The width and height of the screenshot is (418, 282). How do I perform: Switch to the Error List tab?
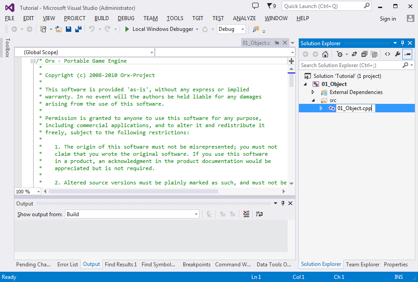[x=67, y=265]
